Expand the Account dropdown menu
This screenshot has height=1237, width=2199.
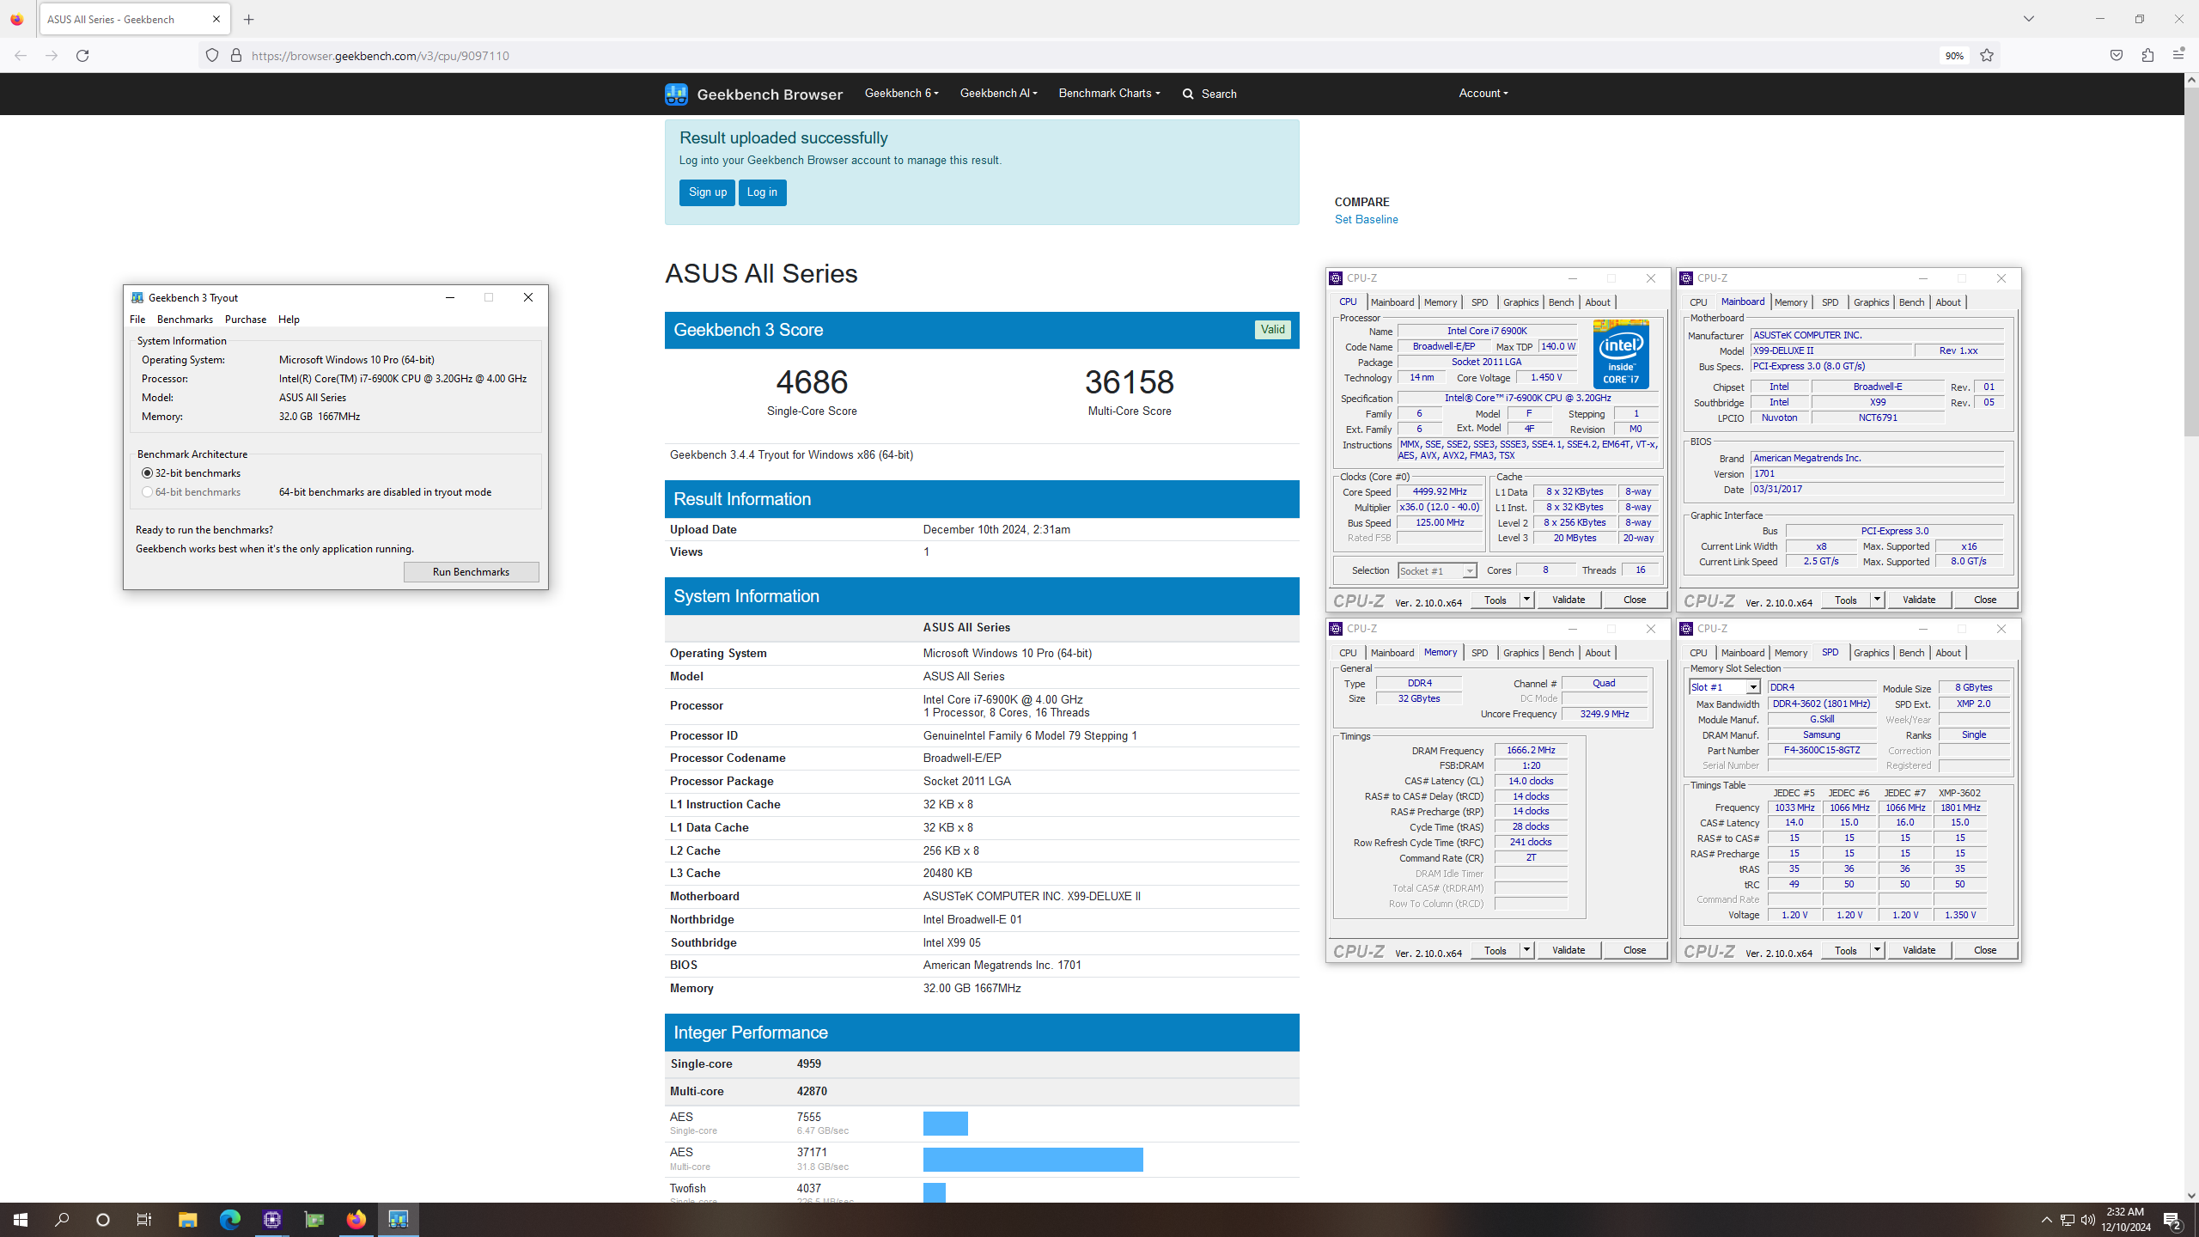coord(1483,93)
